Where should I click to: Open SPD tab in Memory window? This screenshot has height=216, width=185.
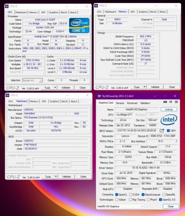pyautogui.click(x=133, y=12)
